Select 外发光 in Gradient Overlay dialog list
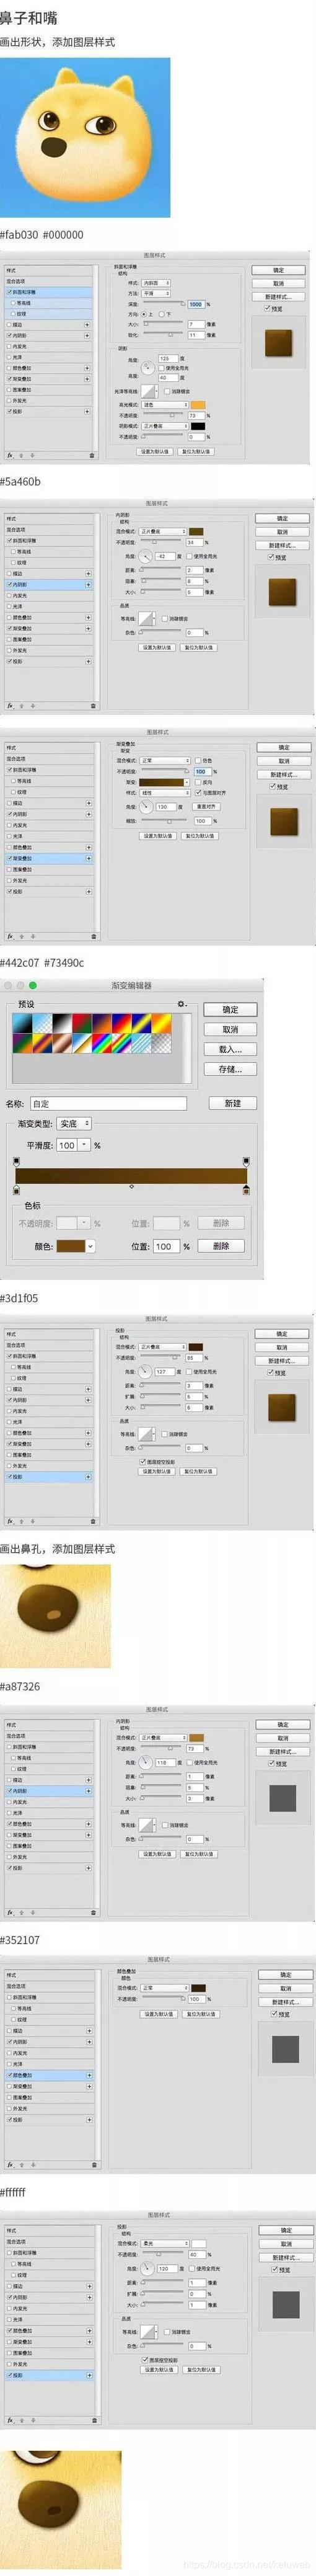 coord(49,880)
